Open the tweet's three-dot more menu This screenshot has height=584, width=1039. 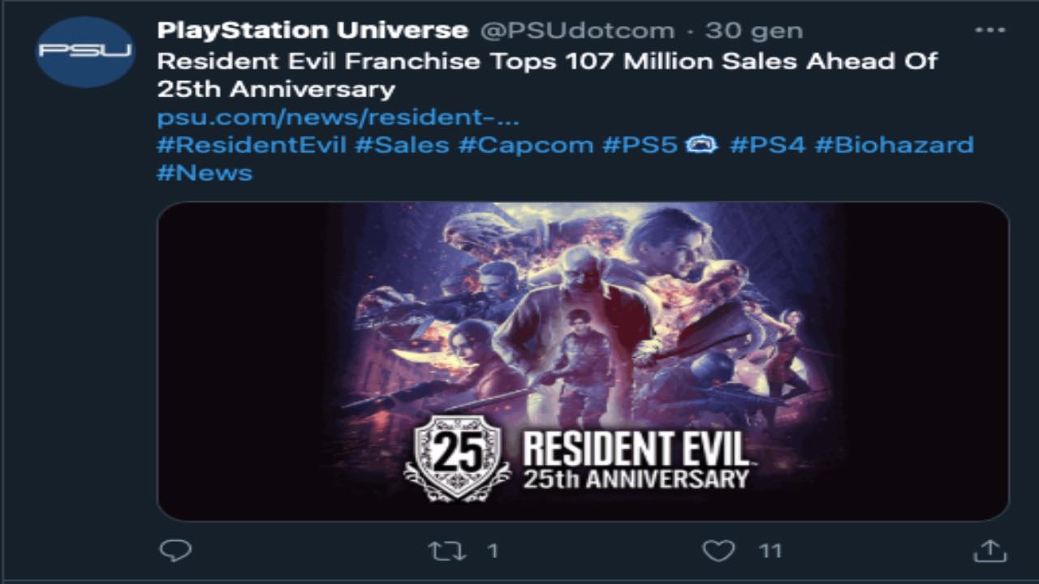989,31
